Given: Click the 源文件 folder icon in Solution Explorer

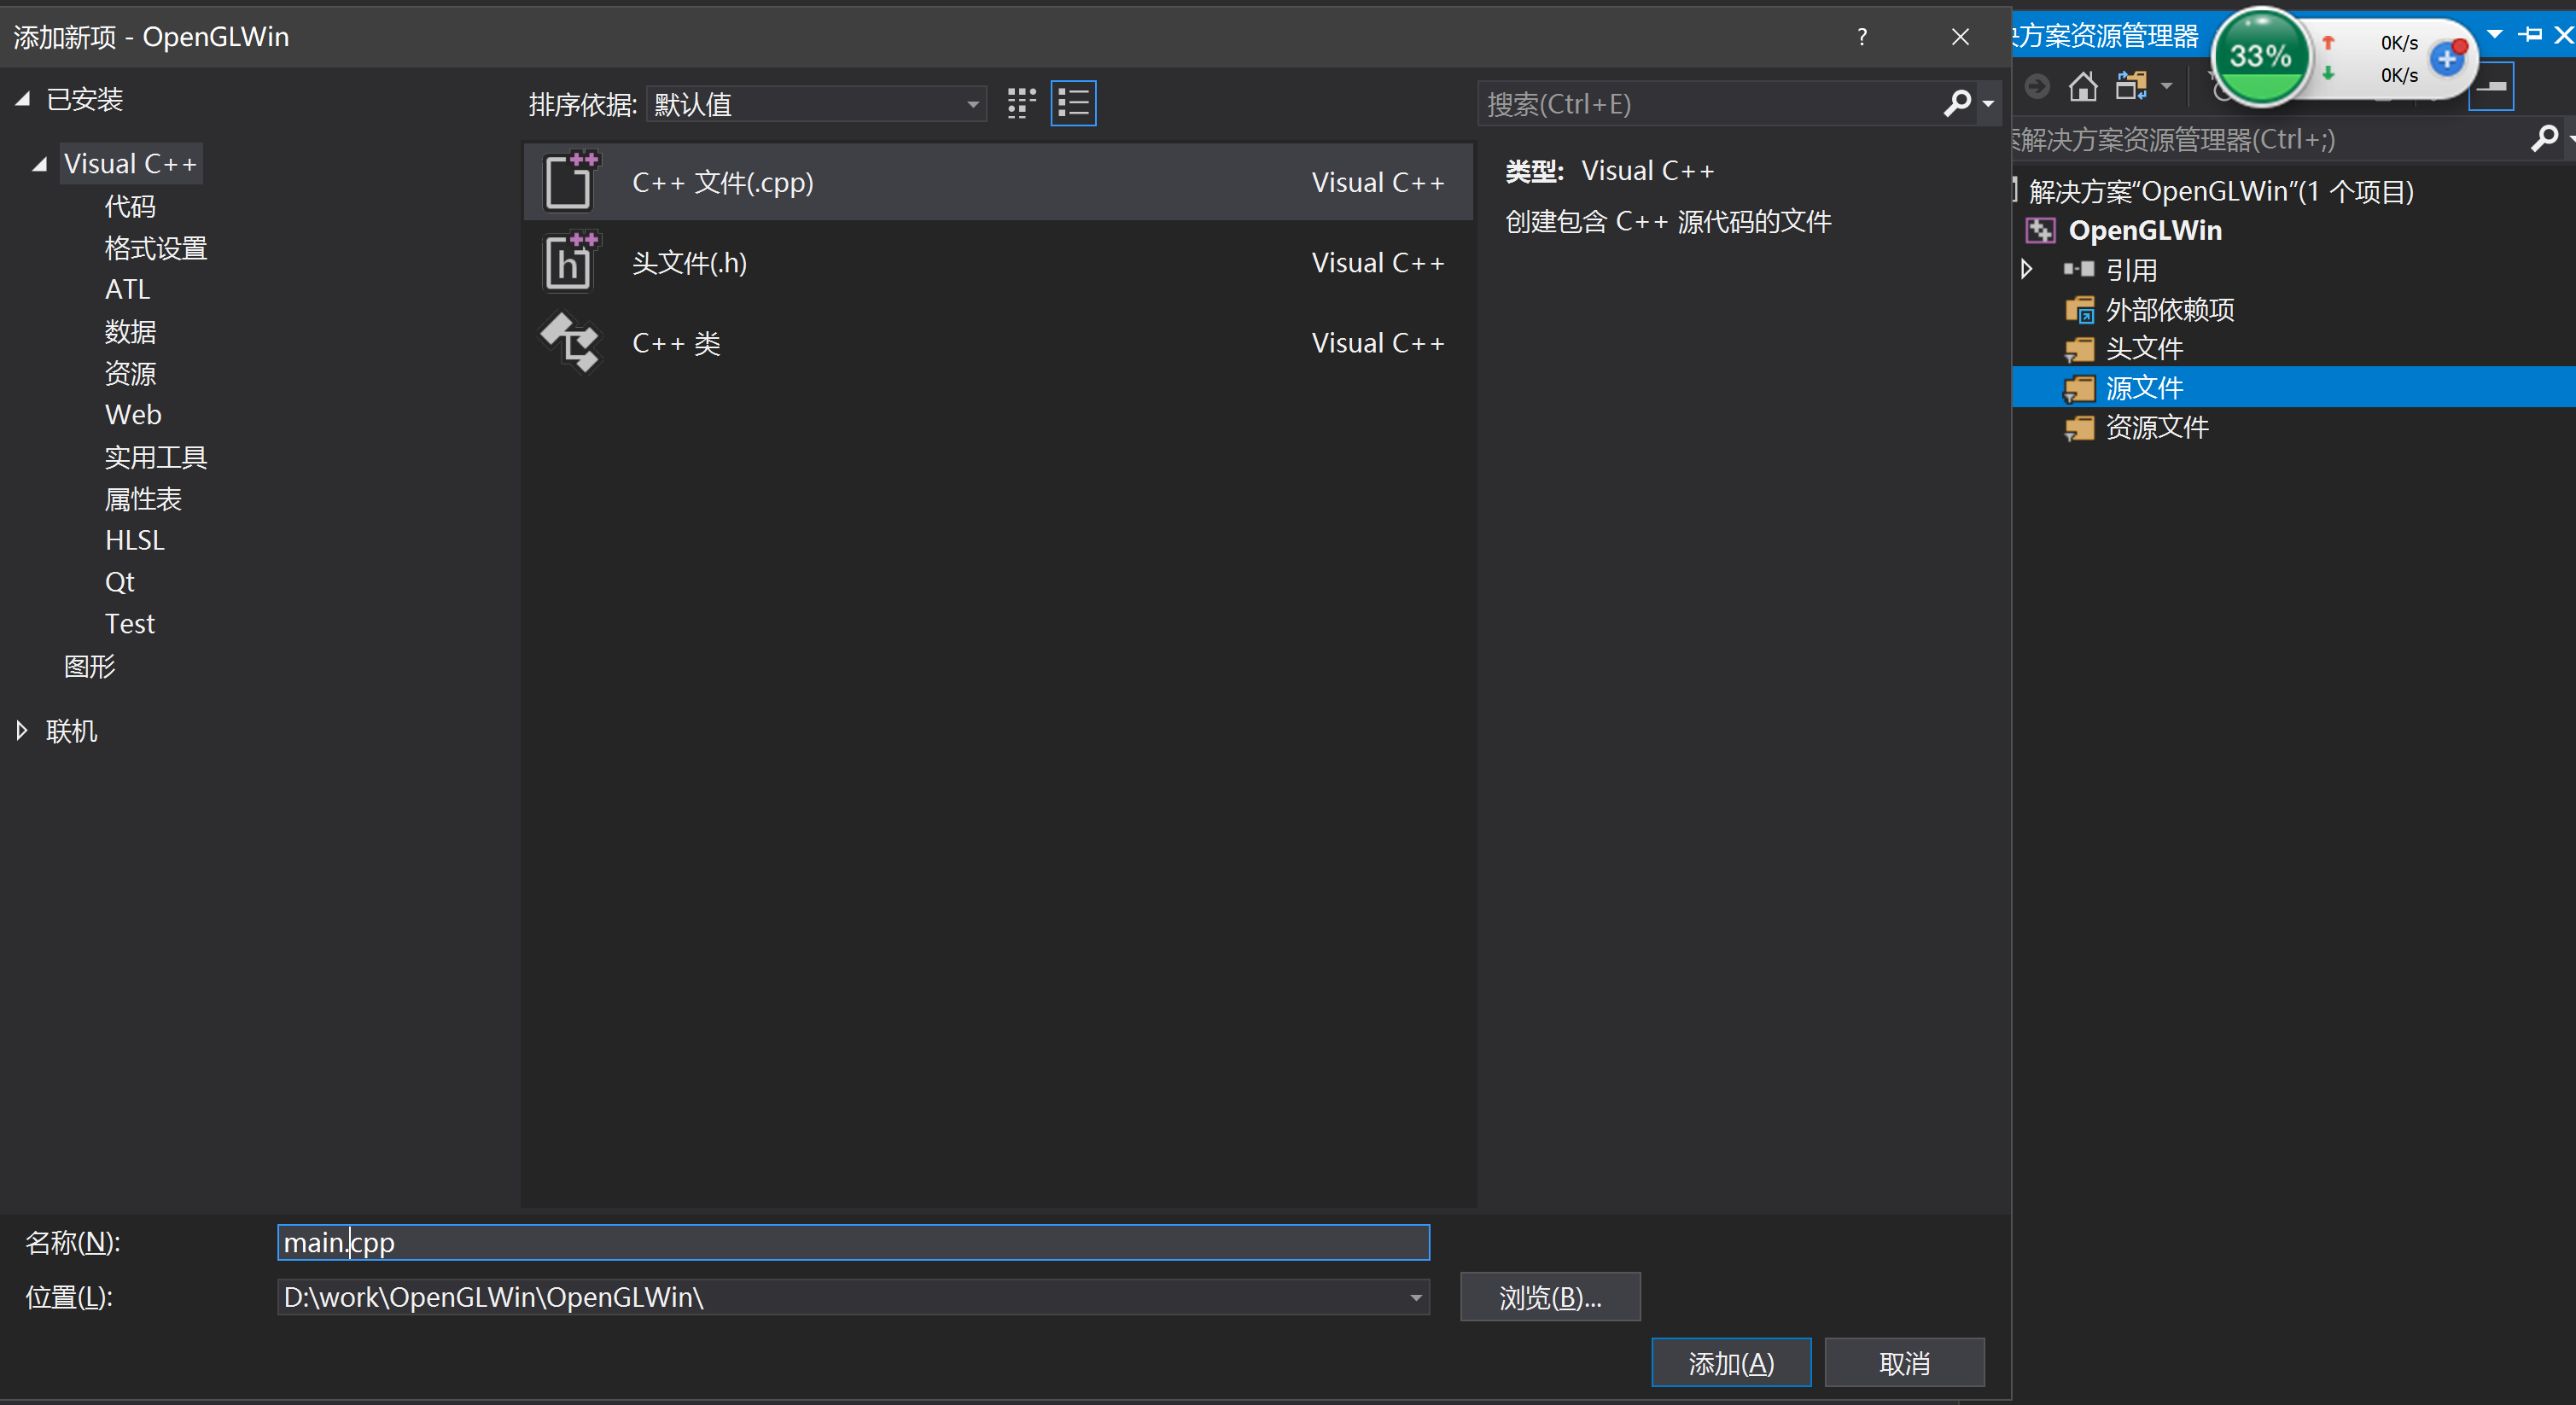Looking at the screenshot, I should [x=2080, y=387].
